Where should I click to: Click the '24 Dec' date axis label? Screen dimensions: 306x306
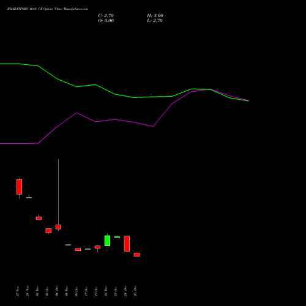125,291
